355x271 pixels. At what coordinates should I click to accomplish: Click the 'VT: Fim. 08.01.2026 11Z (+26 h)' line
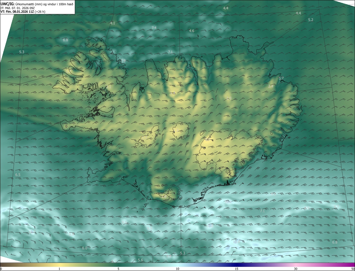(22, 12)
